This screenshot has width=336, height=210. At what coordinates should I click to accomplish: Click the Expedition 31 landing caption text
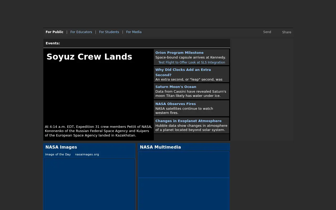point(98,131)
